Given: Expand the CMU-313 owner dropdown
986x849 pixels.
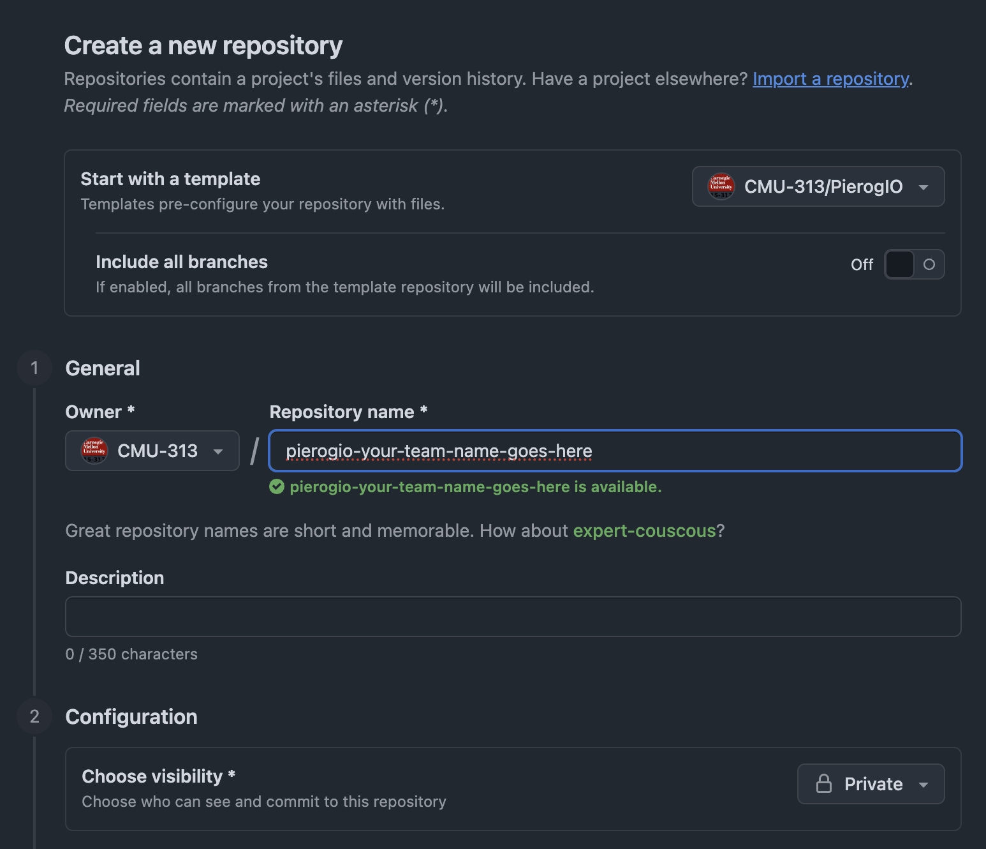Looking at the screenshot, I should pos(152,451).
